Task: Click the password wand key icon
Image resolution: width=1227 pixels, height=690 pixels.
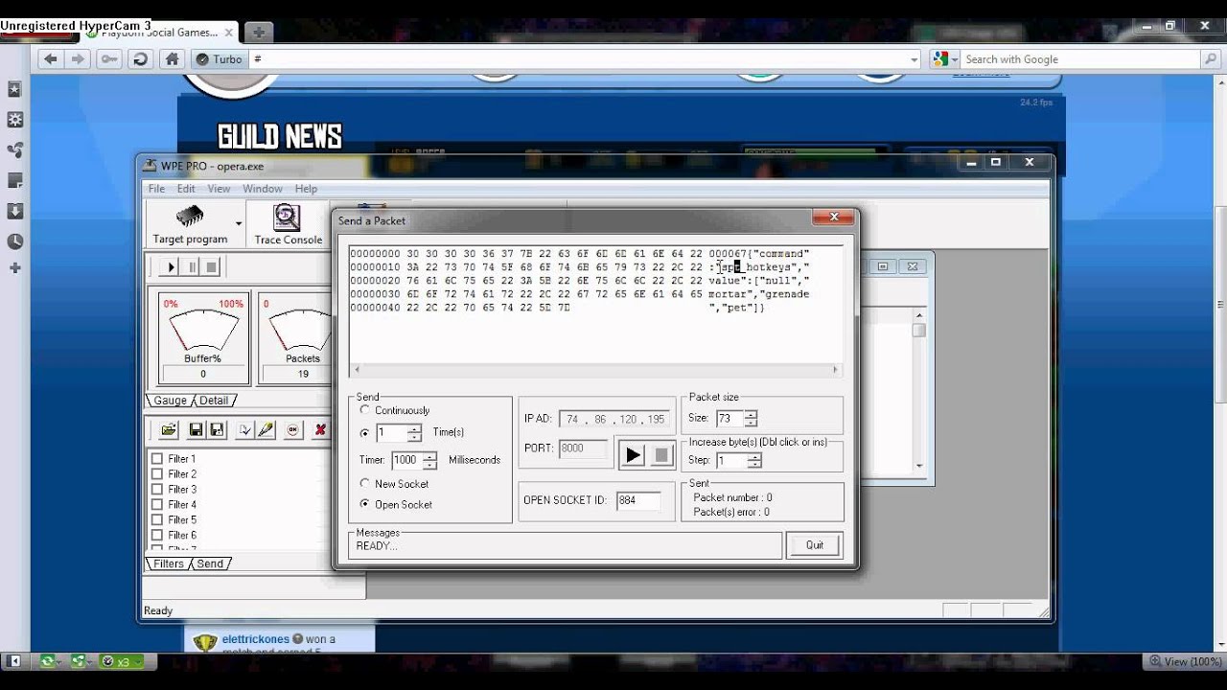Action: coord(109,59)
